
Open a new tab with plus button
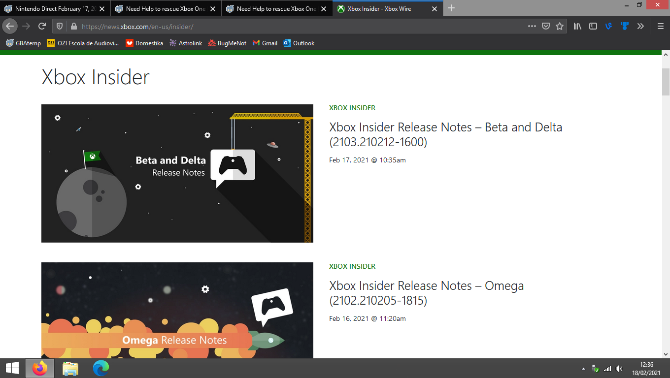[x=451, y=8]
